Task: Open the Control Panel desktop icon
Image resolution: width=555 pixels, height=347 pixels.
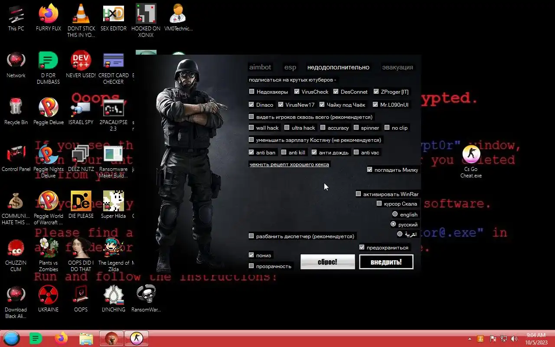Action: click(x=16, y=159)
